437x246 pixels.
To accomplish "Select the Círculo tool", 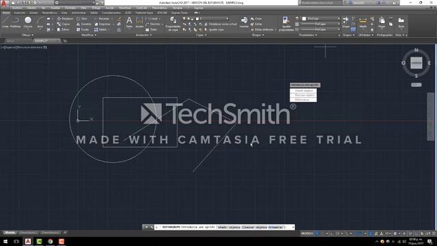I will tap(28, 22).
